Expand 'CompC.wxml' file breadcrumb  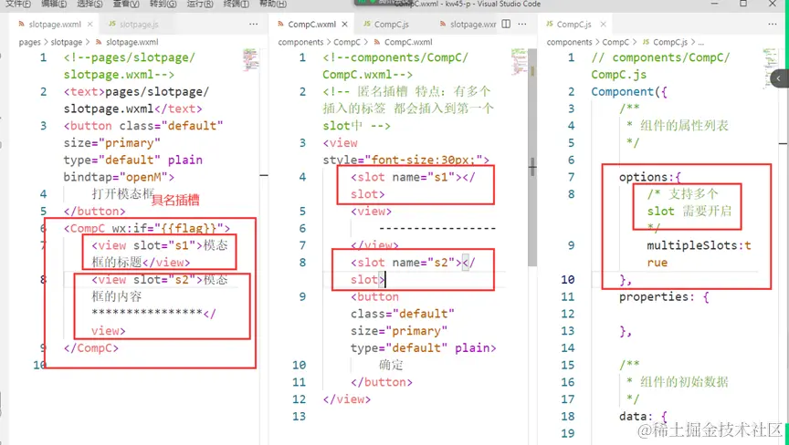408,42
